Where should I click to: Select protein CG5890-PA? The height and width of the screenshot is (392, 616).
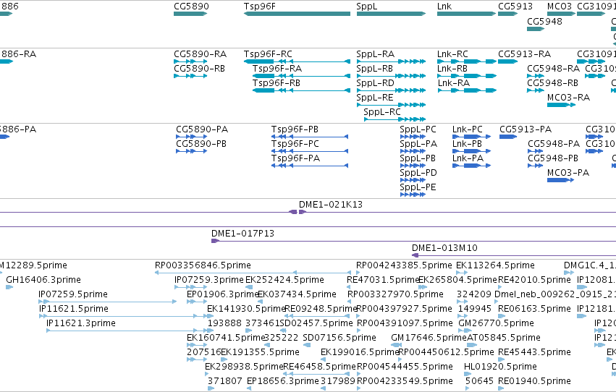[191, 137]
